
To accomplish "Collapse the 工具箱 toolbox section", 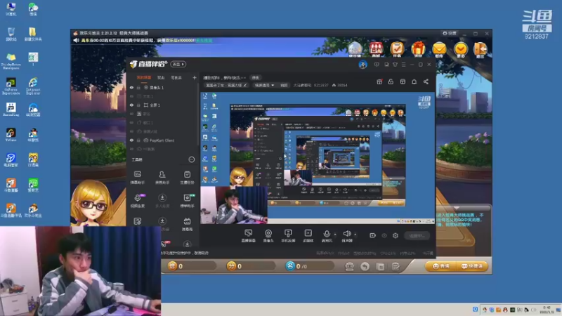I will (192, 159).
